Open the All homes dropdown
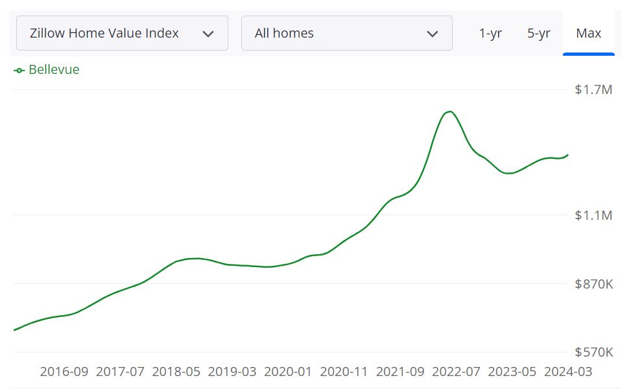The height and width of the screenshot is (389, 629). click(347, 32)
